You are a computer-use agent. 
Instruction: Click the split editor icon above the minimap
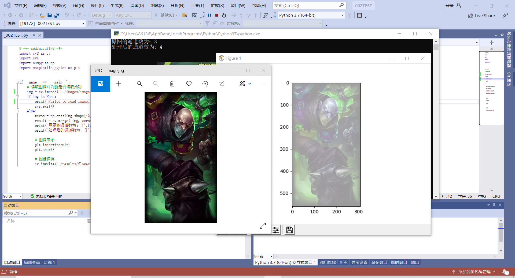tap(491, 43)
